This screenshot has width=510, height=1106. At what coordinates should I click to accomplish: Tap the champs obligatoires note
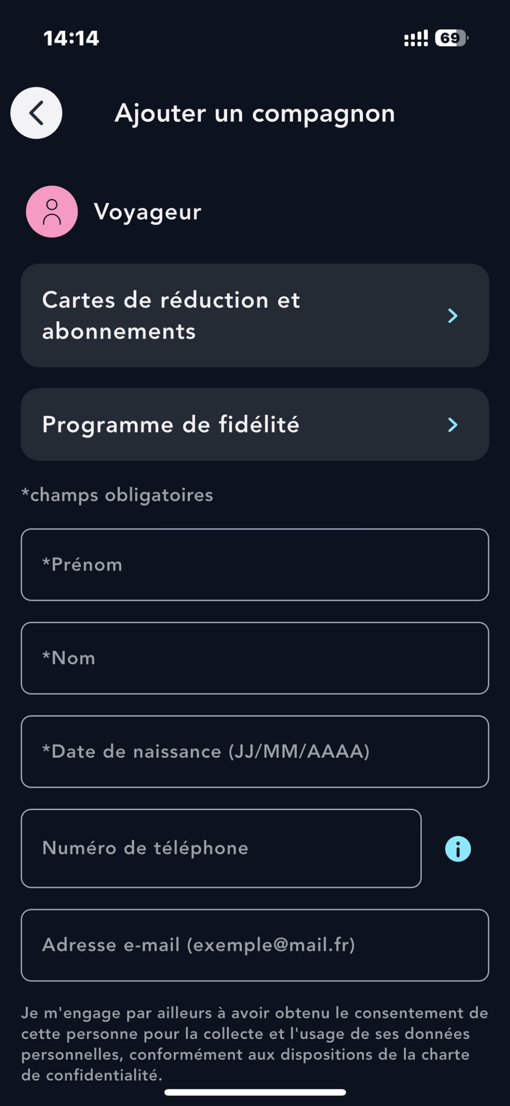(x=117, y=495)
